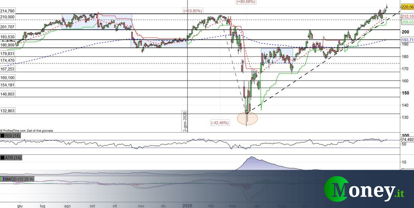
Task: Click the 74,492 RSI value label
Action: 407,139
